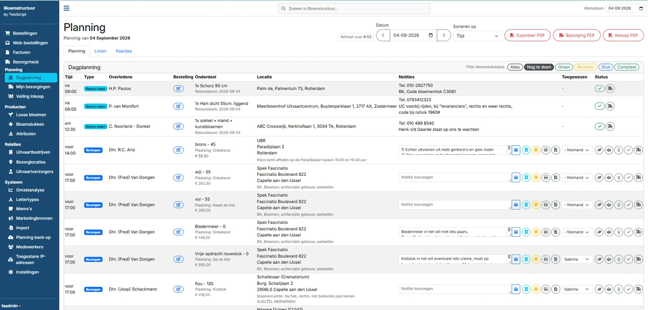Viewport: 648px width, 310px height.
Task: Mark P. van Montfort pickup done checkmark
Action: [600, 106]
